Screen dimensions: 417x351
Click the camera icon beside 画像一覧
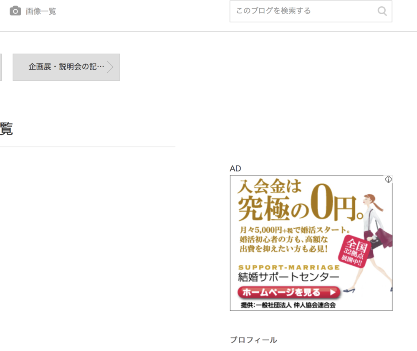(x=16, y=11)
